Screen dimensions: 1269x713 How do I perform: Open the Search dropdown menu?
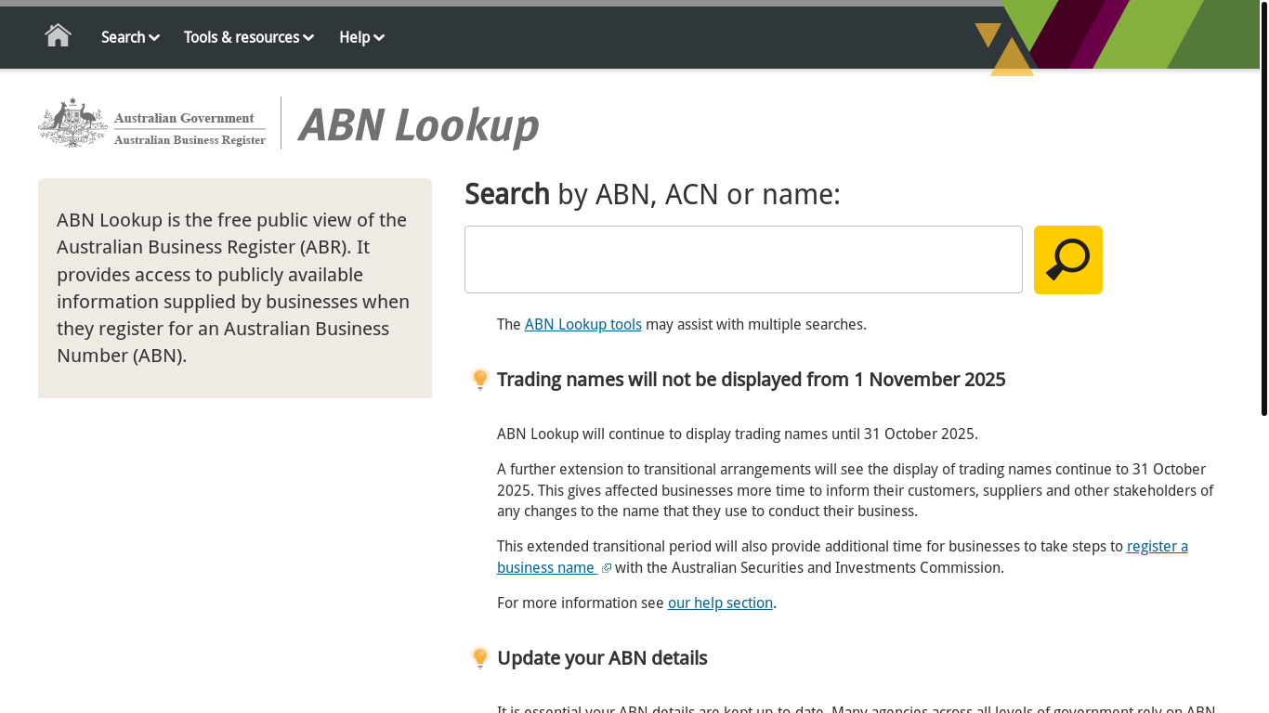coord(130,37)
